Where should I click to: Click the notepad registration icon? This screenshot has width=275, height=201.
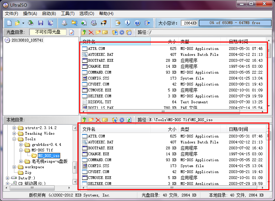click(118, 23)
